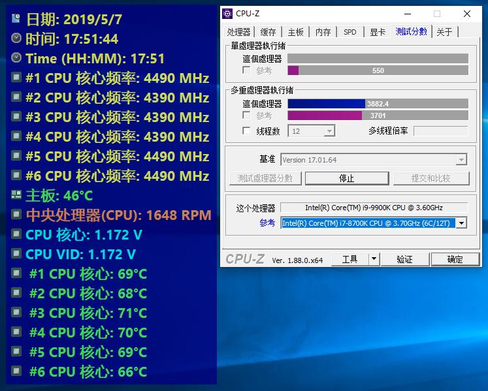Open the 关于 tab
The image size is (488, 391).
444,32
